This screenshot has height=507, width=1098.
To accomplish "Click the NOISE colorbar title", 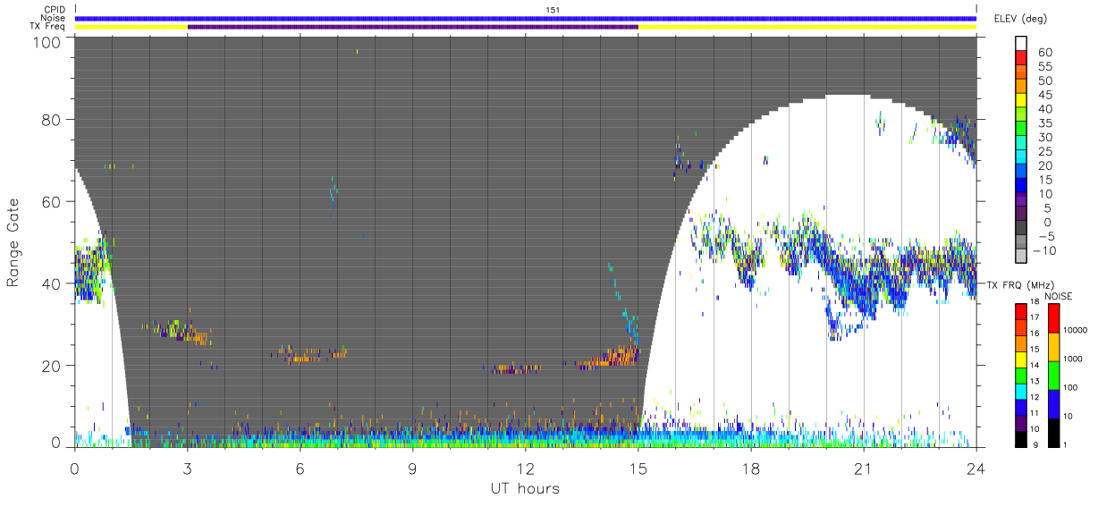I will point(1058,296).
